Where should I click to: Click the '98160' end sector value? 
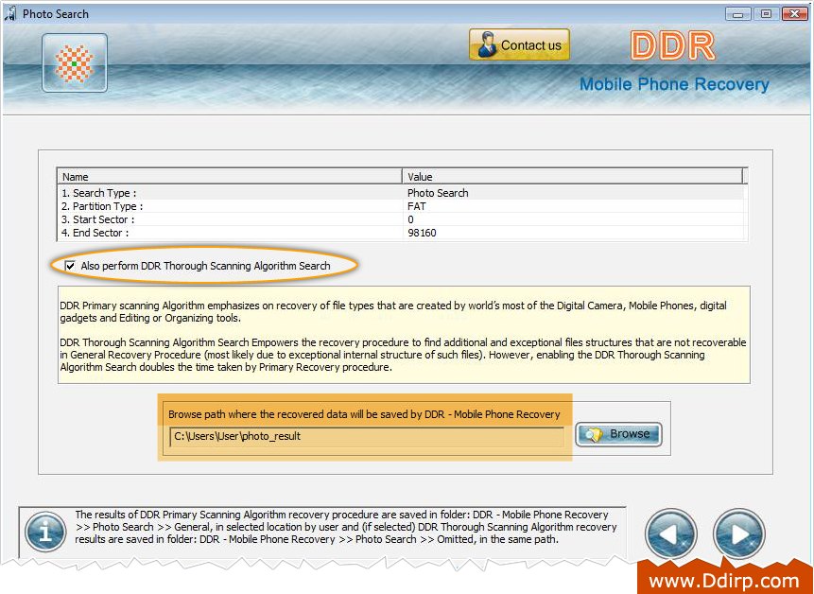click(422, 233)
